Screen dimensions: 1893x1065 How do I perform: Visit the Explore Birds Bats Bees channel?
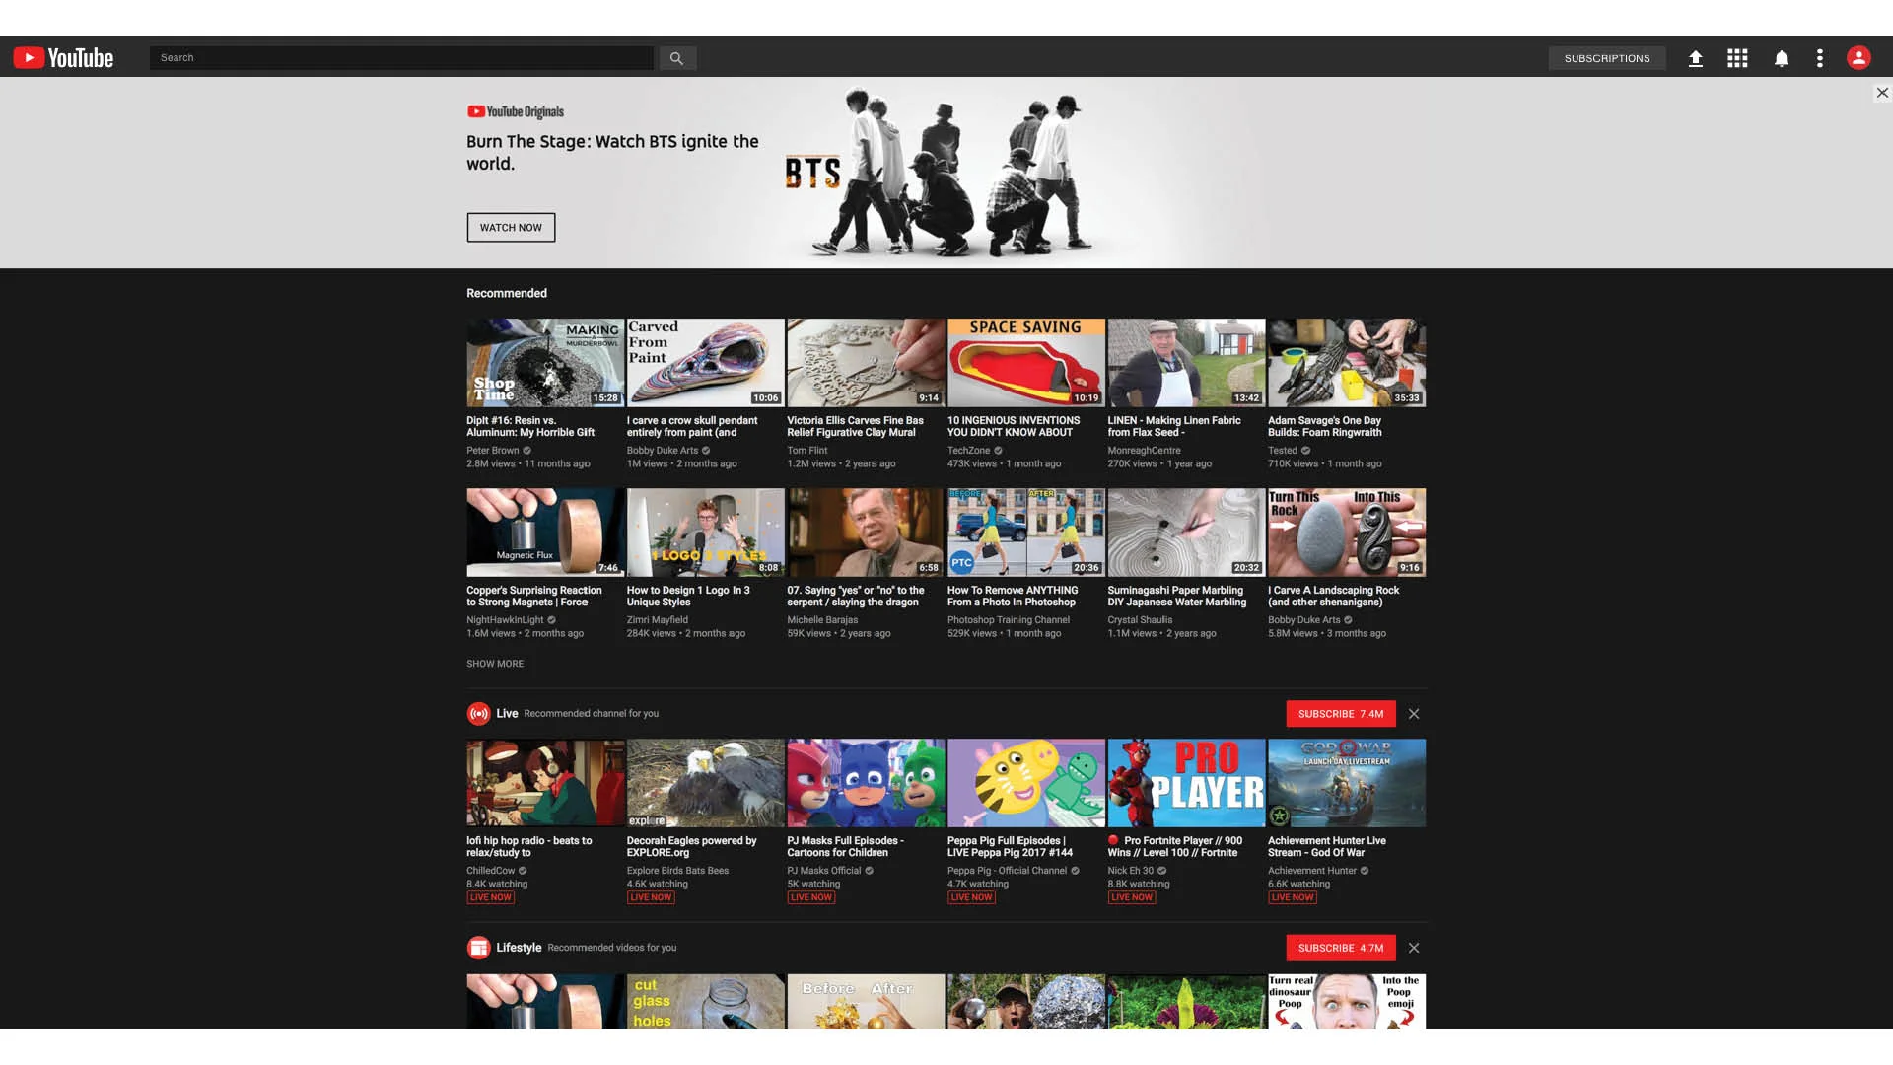click(x=677, y=871)
